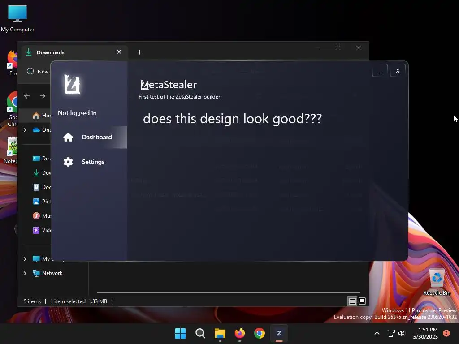This screenshot has height=344, width=459.
Task: Maximize the File Explorer window
Action: 338,48
